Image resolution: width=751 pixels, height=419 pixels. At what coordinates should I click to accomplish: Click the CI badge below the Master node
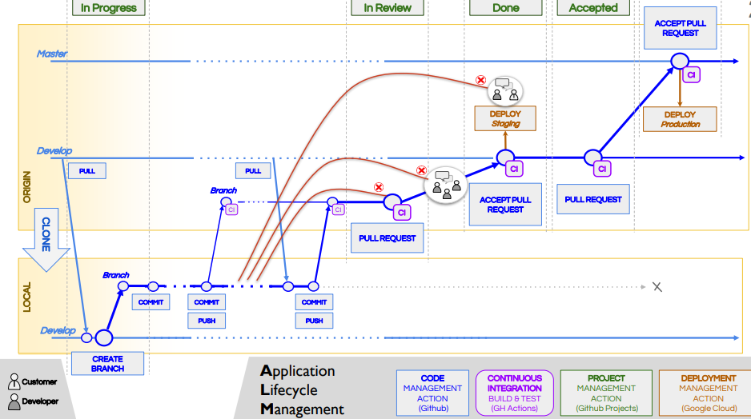click(690, 74)
